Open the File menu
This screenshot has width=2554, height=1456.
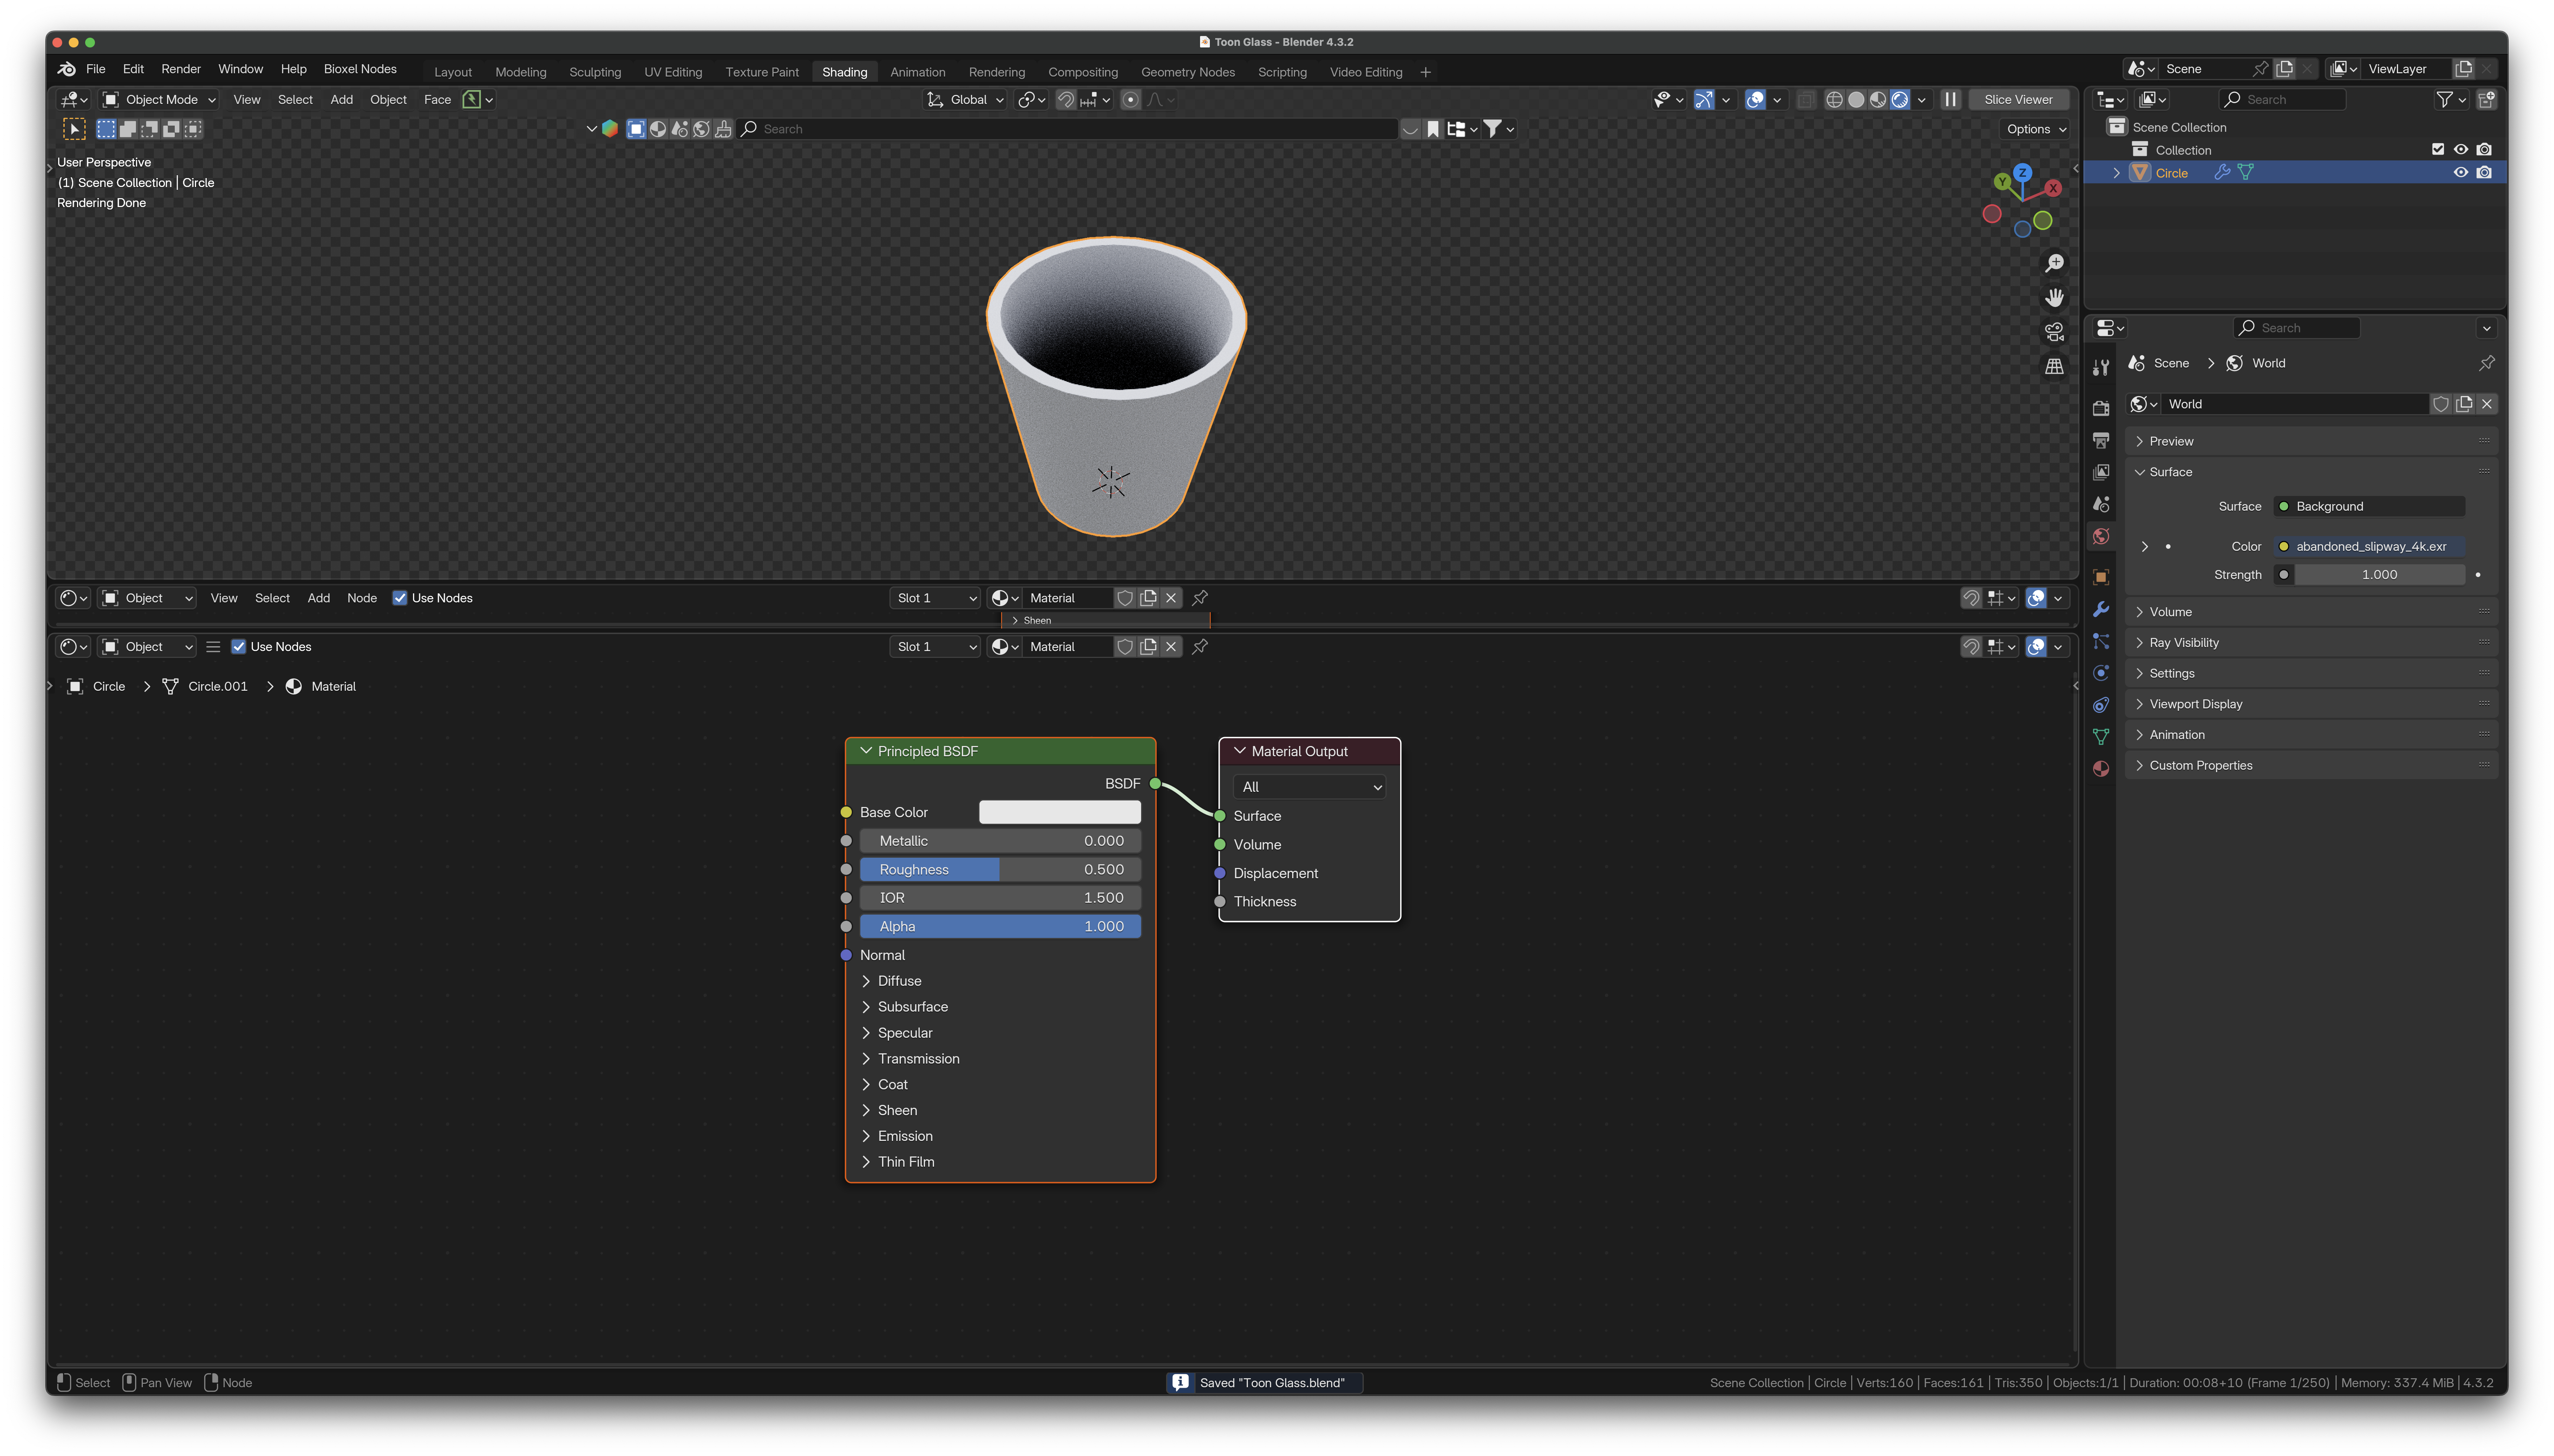click(x=96, y=69)
